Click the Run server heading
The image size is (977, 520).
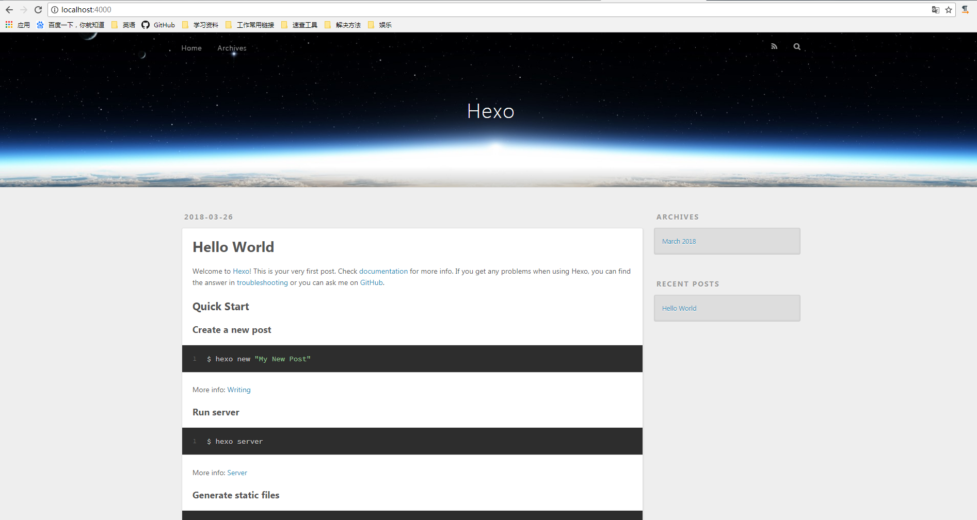tap(216, 412)
